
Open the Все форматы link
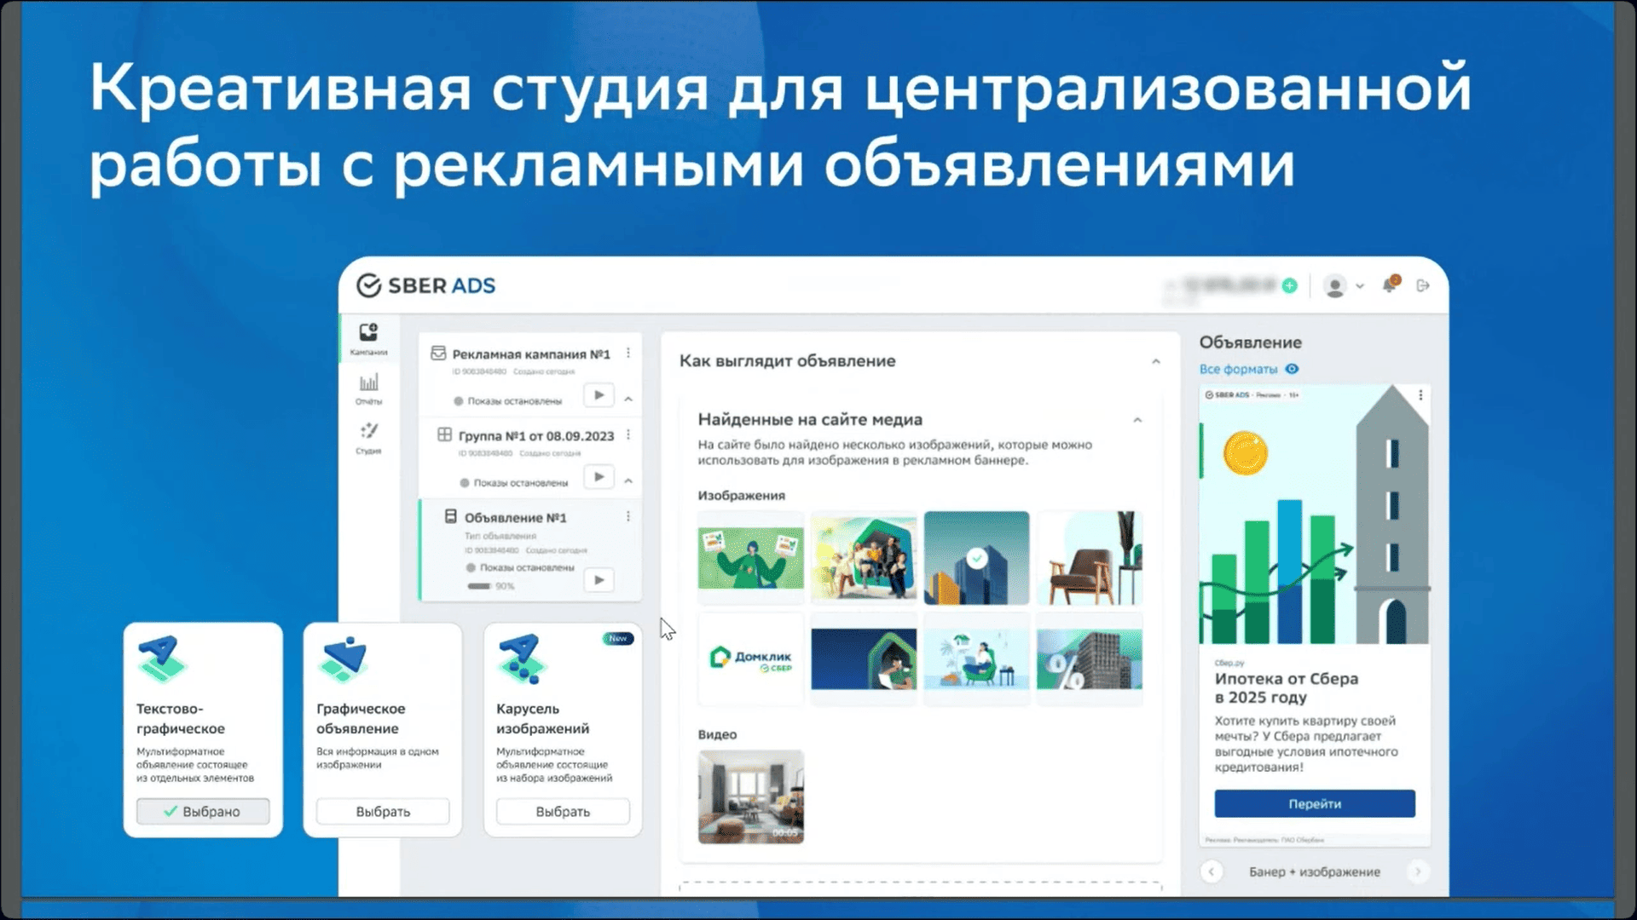pos(1238,369)
